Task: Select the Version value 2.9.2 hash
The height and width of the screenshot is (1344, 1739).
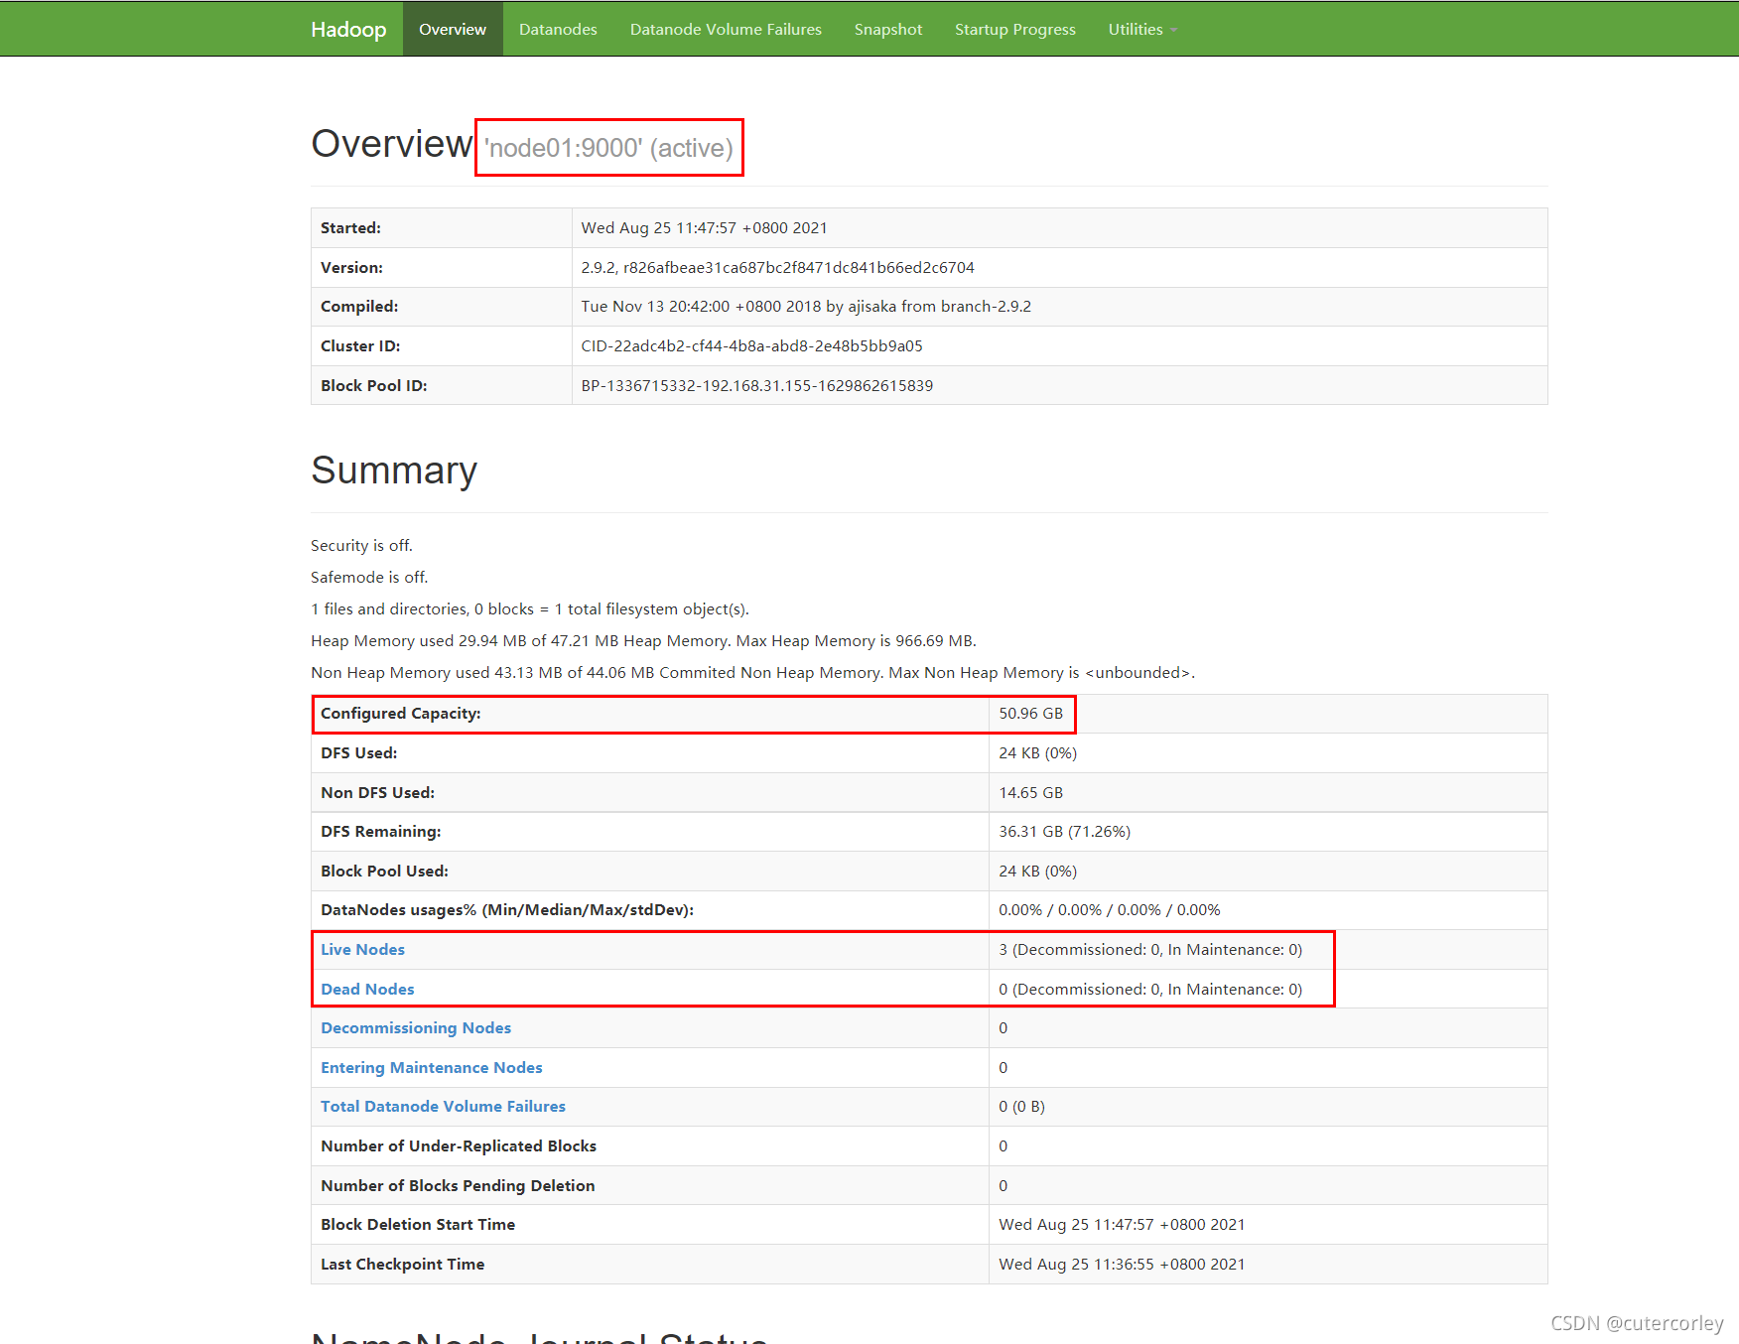Action: pos(778,268)
